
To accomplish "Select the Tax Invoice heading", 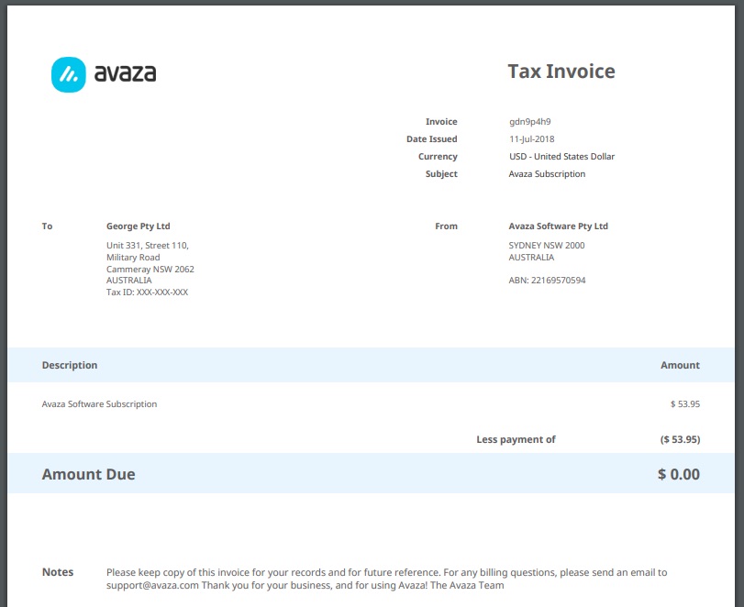I will point(561,72).
